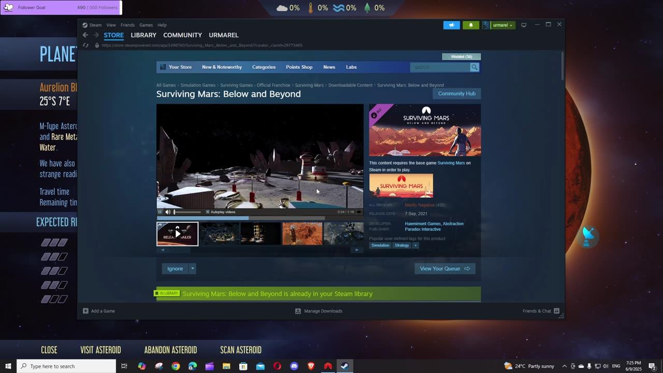Select the STORE tab

tap(113, 35)
